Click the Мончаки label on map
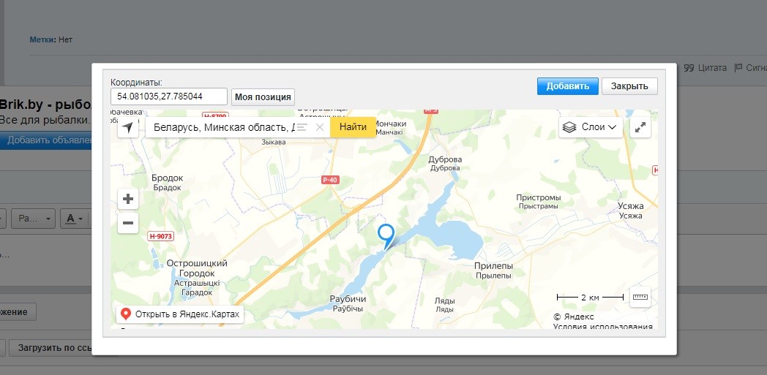 point(391,124)
